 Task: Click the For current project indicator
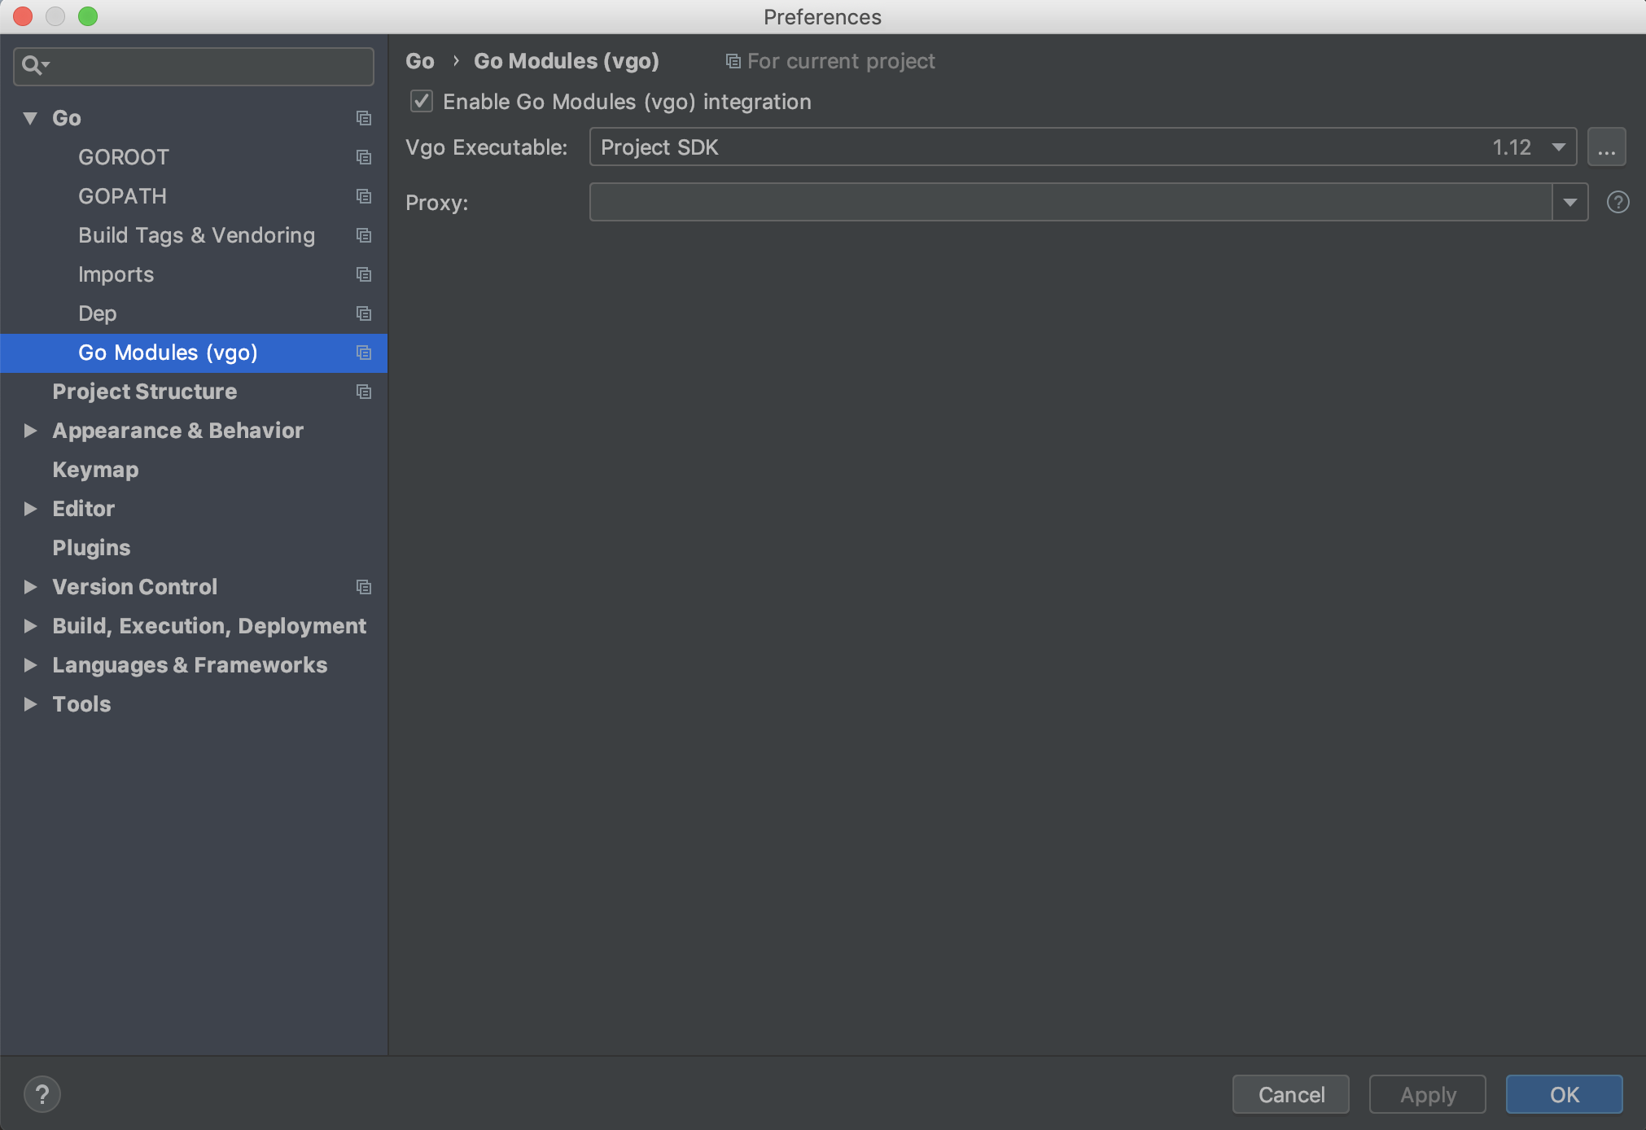pos(830,61)
